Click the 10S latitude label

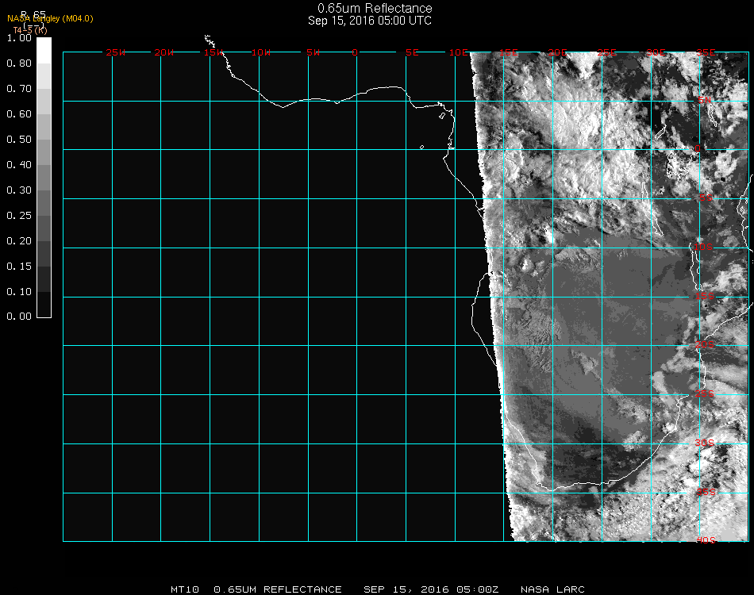705,248
